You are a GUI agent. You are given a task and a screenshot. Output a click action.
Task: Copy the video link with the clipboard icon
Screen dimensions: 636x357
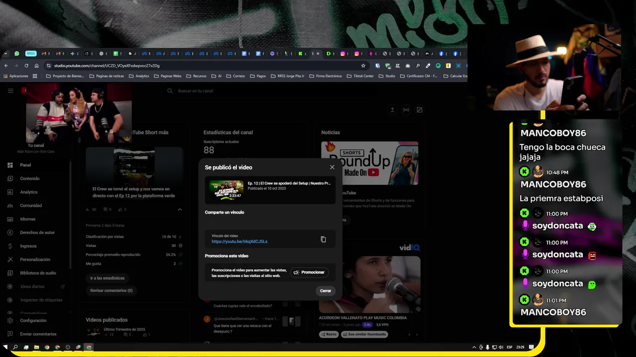coord(323,239)
